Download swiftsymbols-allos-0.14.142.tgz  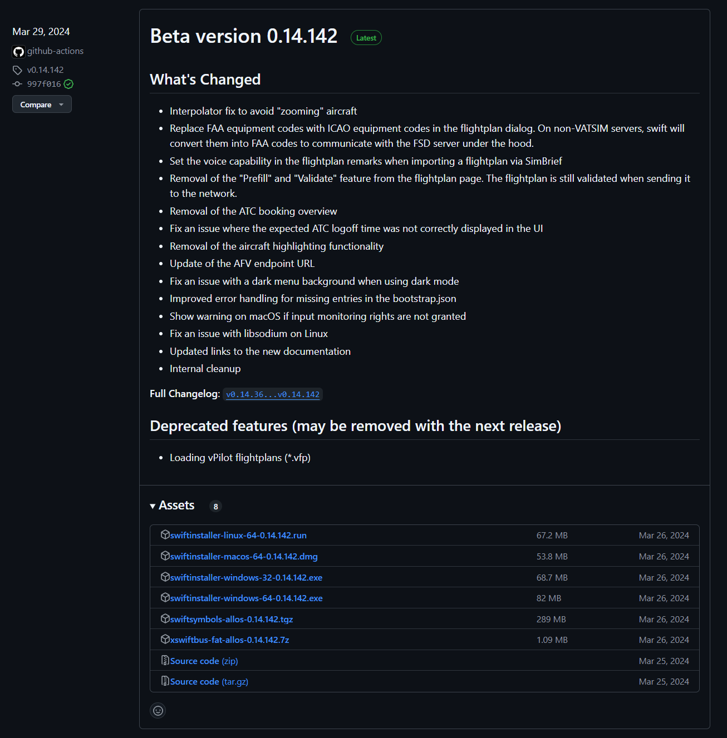[x=232, y=619]
